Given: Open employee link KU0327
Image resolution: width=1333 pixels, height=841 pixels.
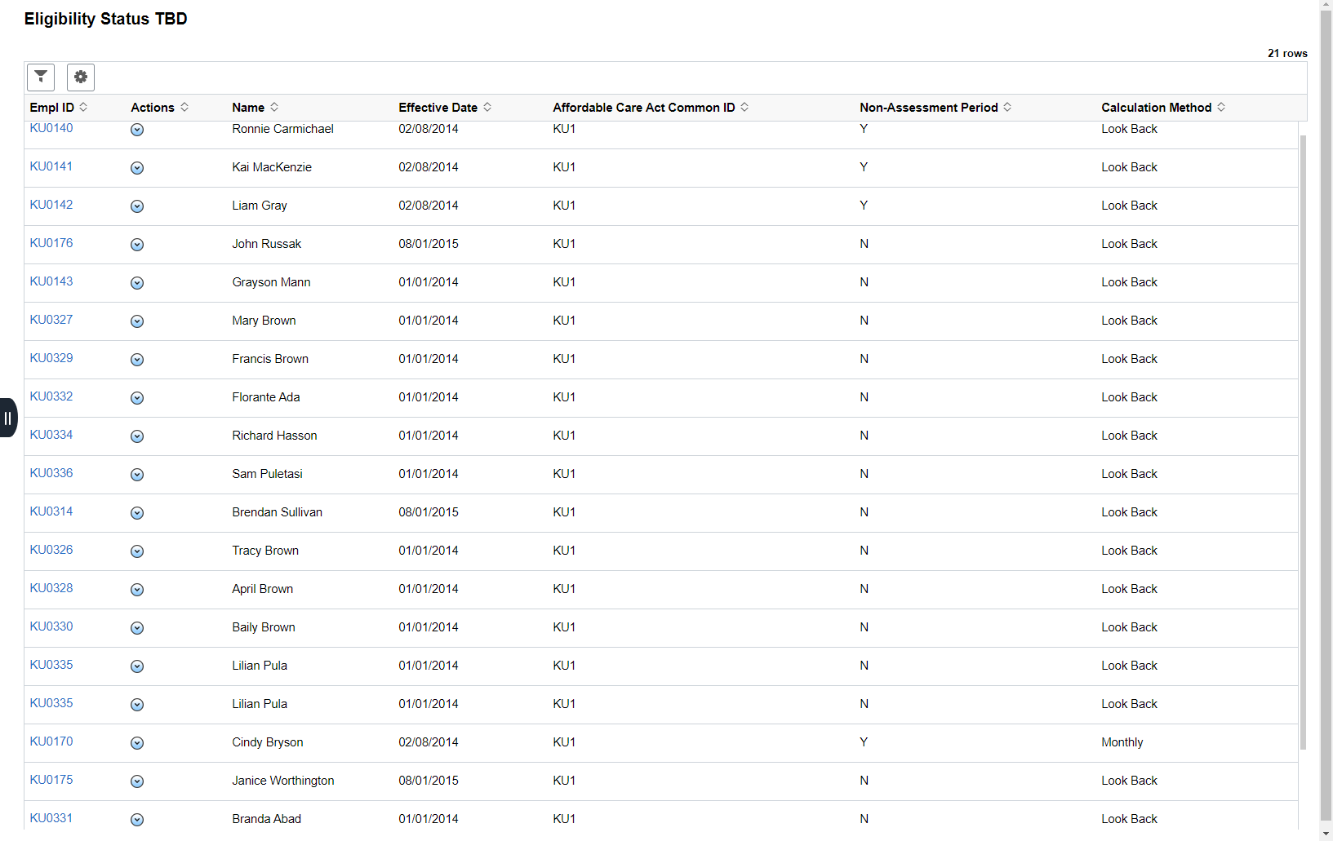Looking at the screenshot, I should pos(51,320).
